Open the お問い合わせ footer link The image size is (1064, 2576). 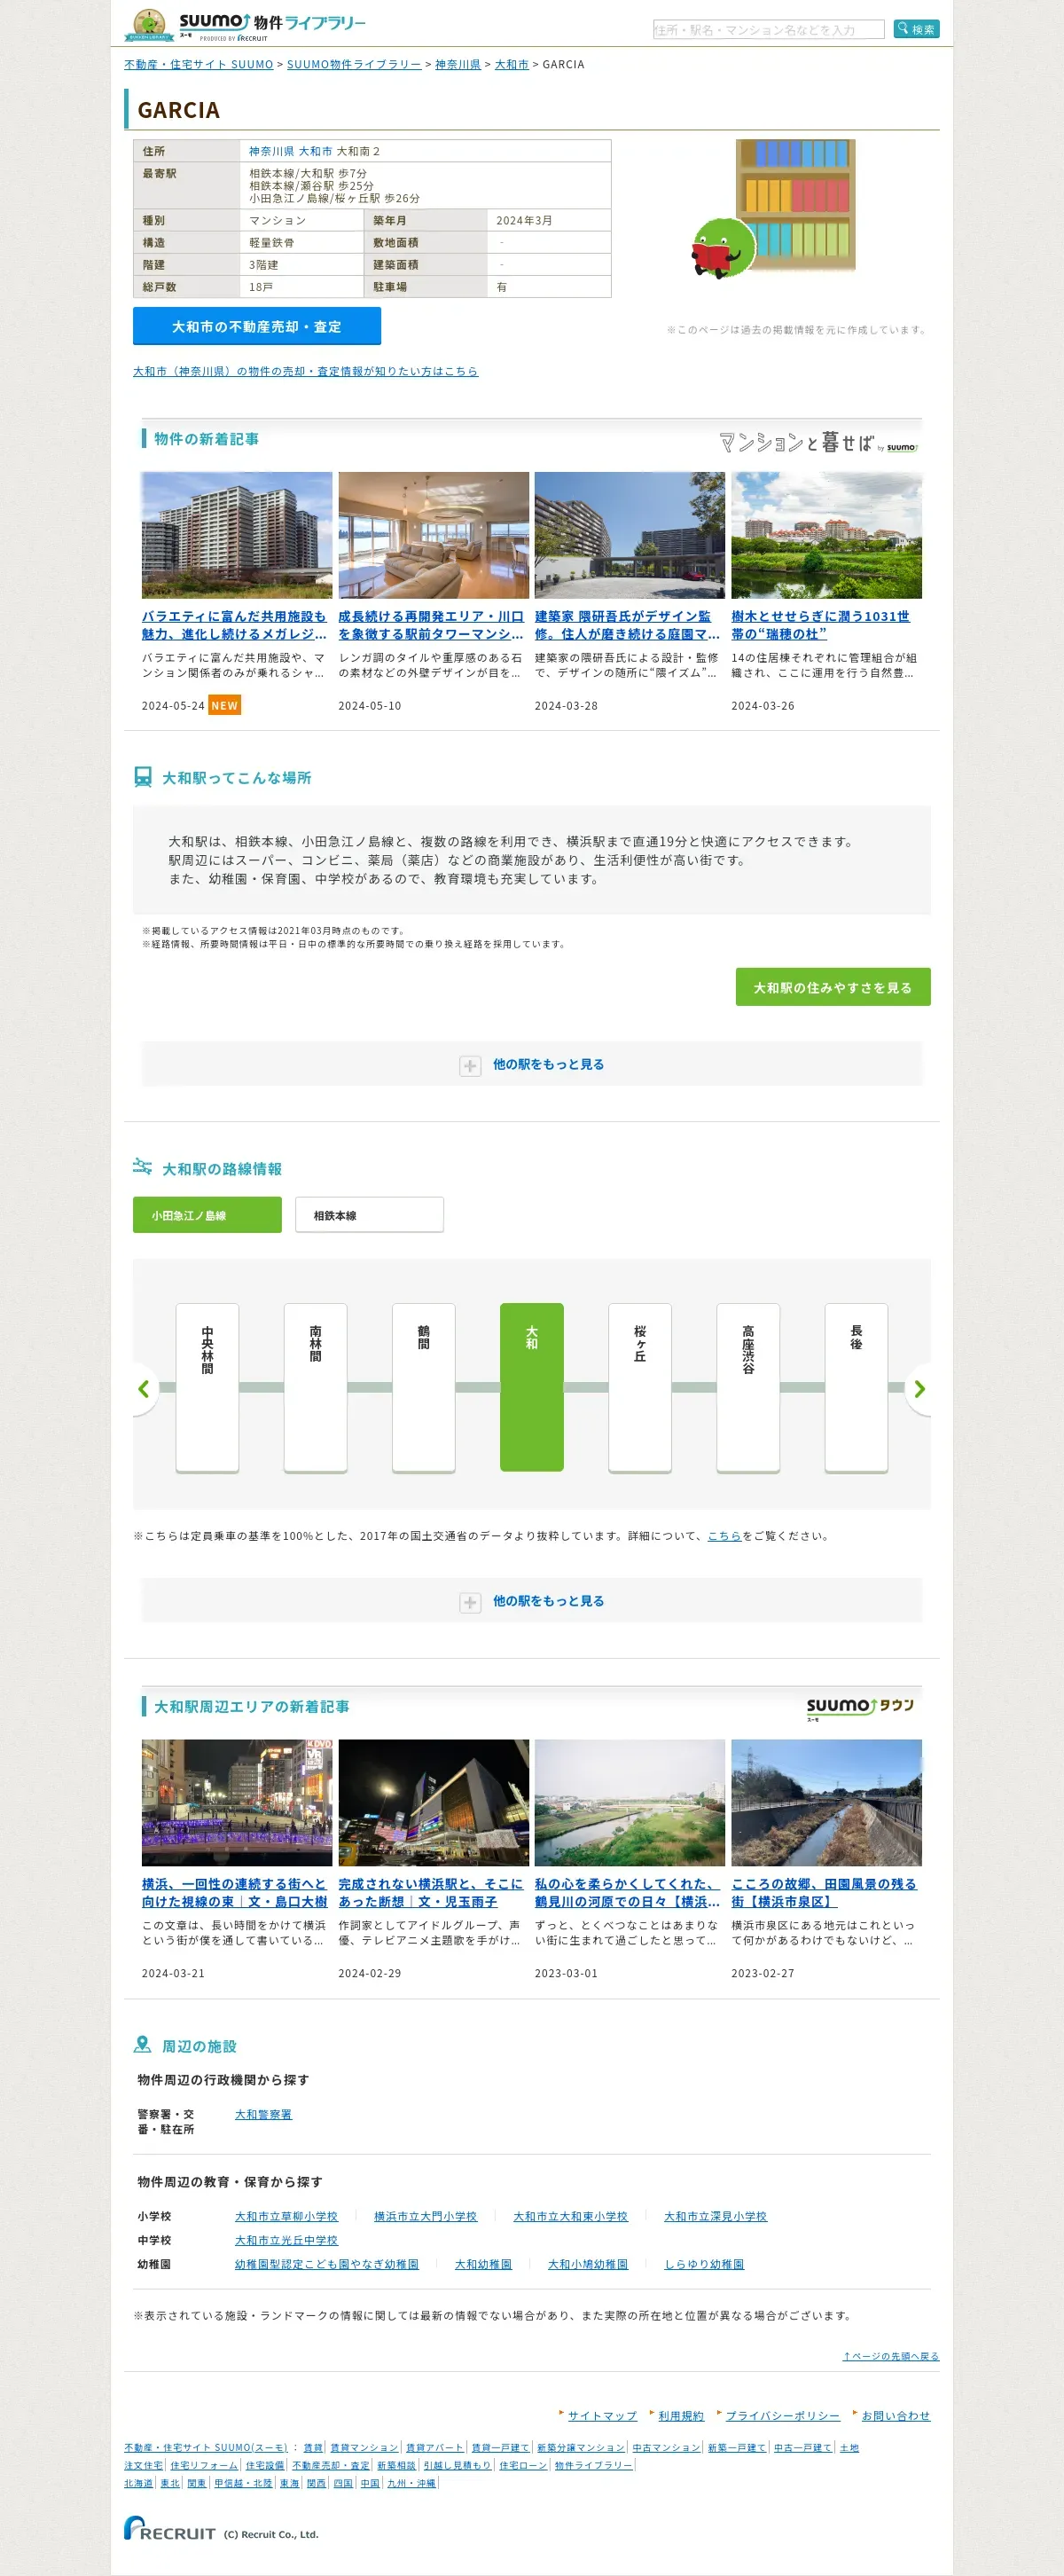pyautogui.click(x=895, y=2415)
